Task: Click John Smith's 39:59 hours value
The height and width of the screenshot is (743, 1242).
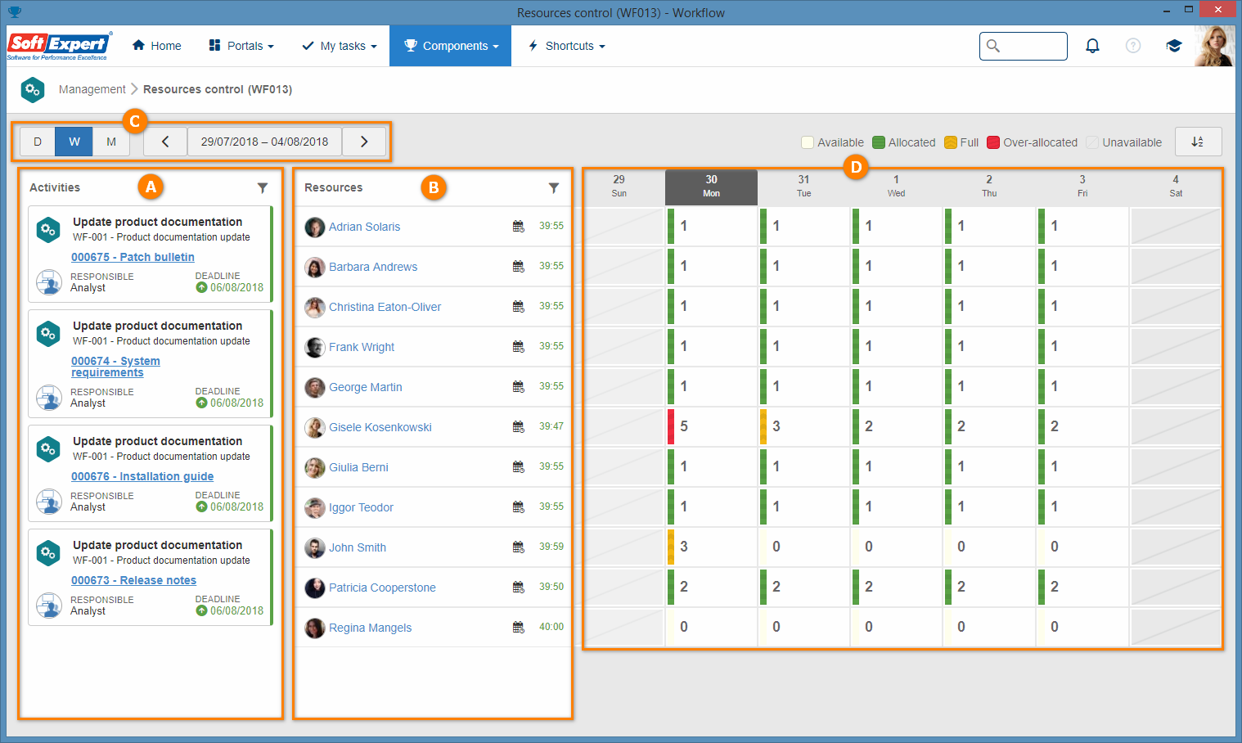Action: pyautogui.click(x=551, y=547)
